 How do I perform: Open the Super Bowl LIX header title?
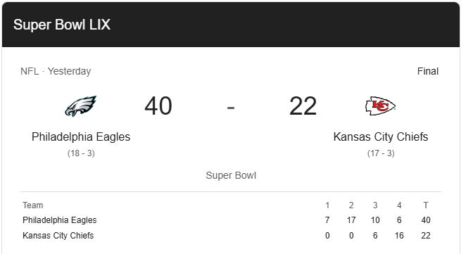click(62, 25)
